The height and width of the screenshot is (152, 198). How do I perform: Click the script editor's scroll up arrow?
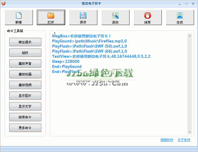click(190, 36)
